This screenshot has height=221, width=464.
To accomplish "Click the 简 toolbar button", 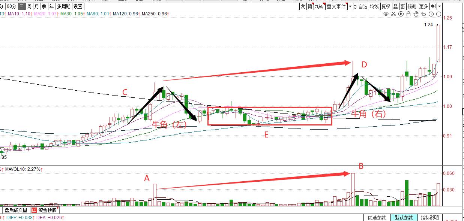I will coord(310,6).
